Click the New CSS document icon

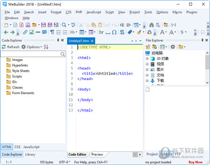[x=21, y=25]
